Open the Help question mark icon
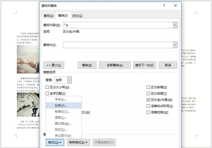Image resolution: width=212 pixels, height=148 pixels. (x=164, y=6)
